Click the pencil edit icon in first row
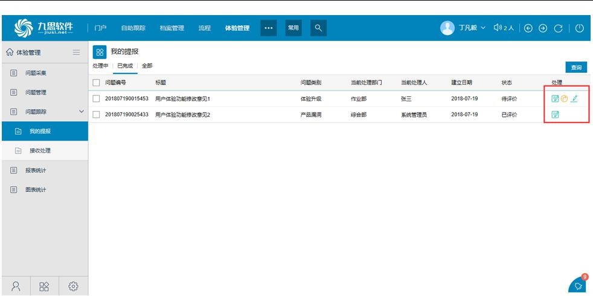The image size is (593, 296). pyautogui.click(x=574, y=99)
